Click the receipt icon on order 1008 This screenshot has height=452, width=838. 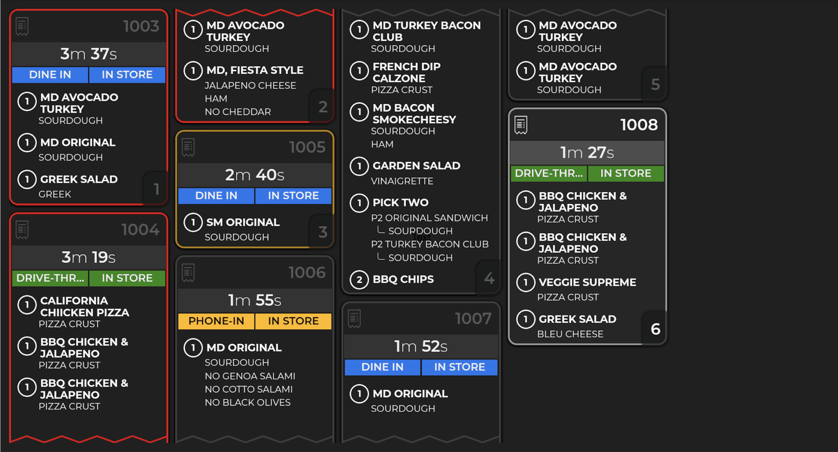pos(520,124)
